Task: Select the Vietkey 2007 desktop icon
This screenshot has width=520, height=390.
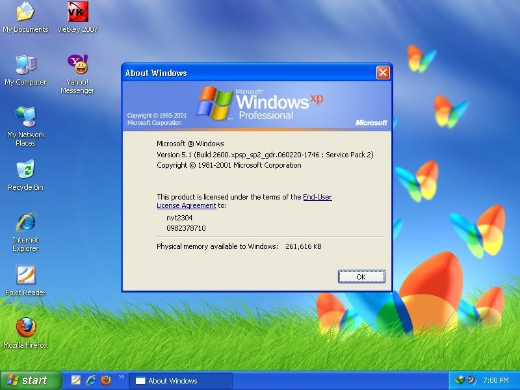Action: pyautogui.click(x=77, y=18)
